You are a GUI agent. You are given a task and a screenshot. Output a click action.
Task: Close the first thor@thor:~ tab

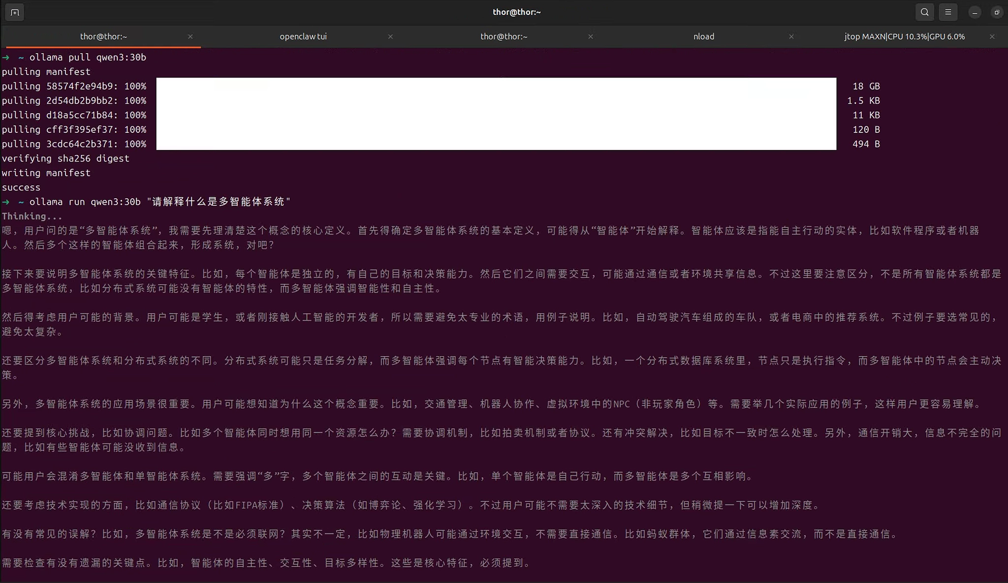coord(190,36)
